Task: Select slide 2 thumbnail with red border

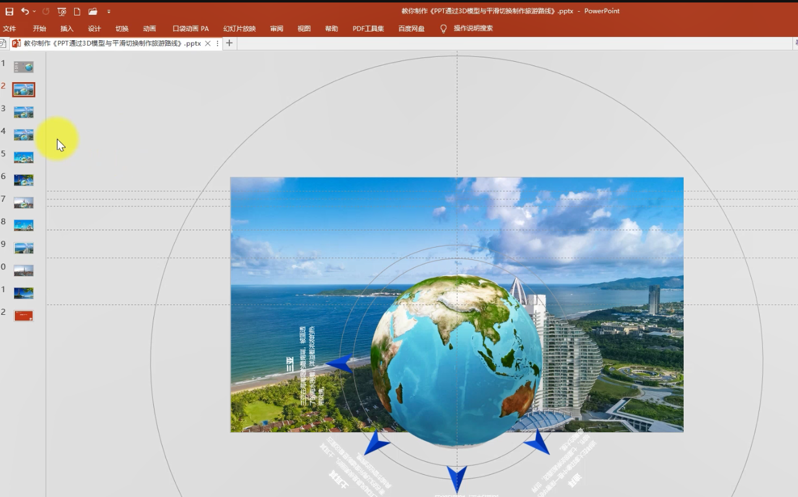Action: pos(23,90)
